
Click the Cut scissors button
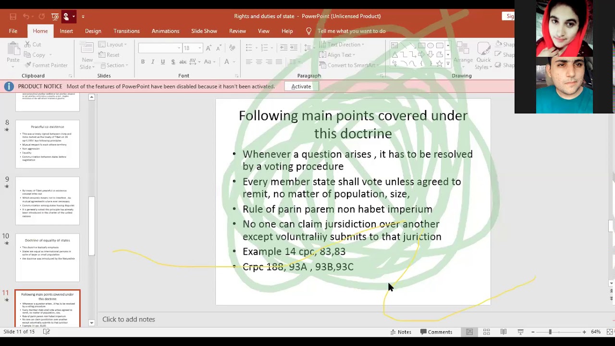click(x=33, y=44)
